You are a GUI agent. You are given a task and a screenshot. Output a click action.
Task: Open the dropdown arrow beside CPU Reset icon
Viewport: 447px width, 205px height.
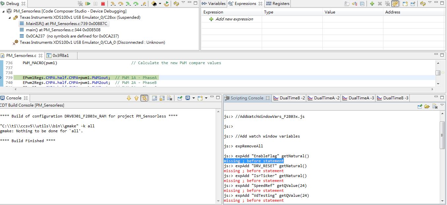(x=160, y=4)
